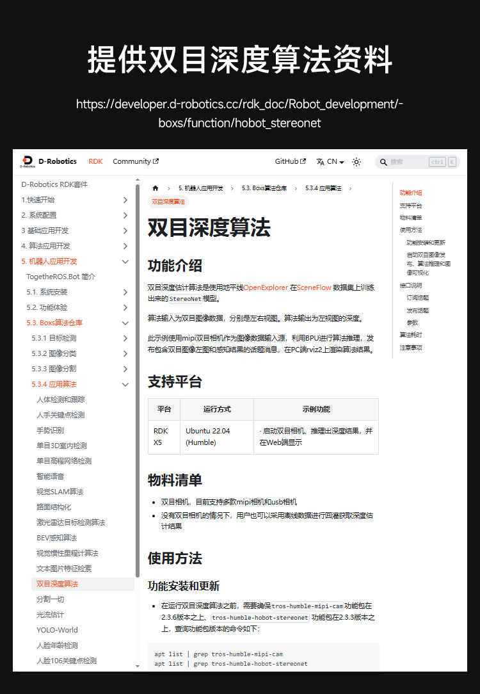
Task: Collapse 5.3. Boxs算法仓库 chevron
Action: (125, 323)
